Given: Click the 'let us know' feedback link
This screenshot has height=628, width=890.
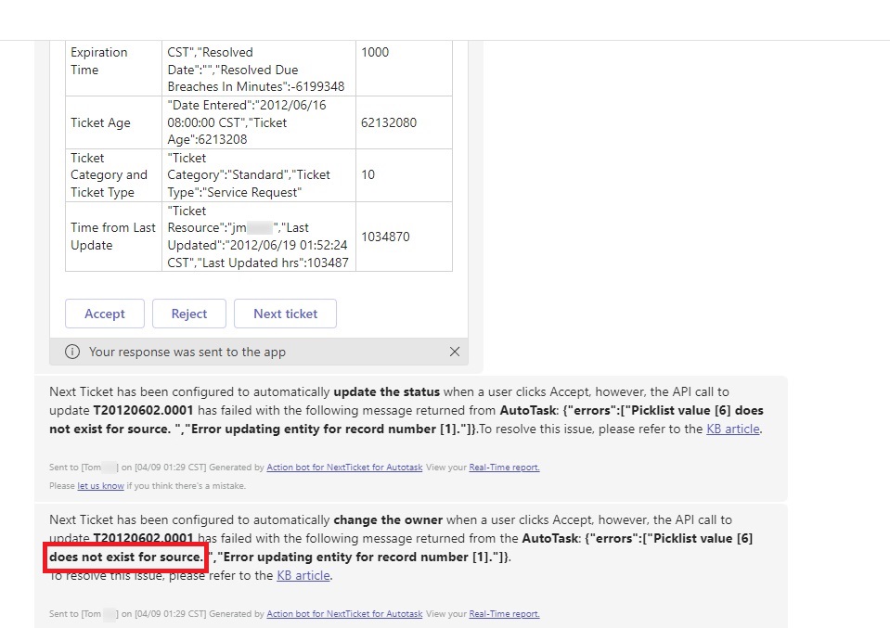Looking at the screenshot, I should pos(100,486).
